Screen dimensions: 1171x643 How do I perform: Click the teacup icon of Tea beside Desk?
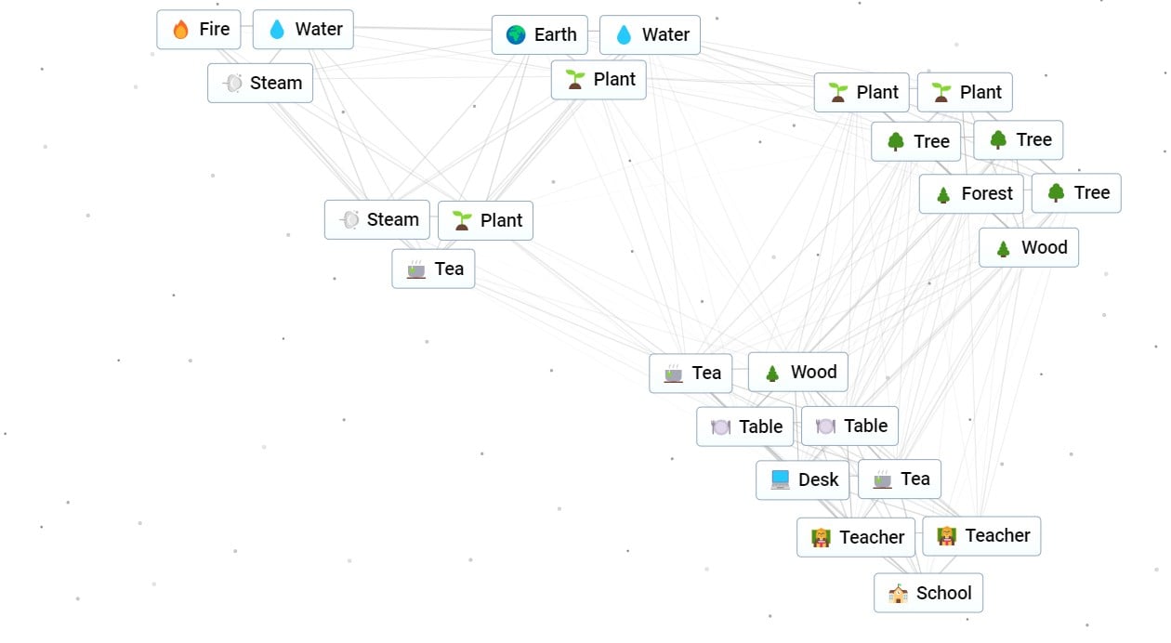click(882, 479)
